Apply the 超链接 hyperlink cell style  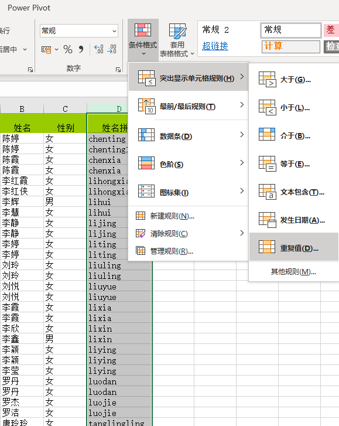point(228,46)
